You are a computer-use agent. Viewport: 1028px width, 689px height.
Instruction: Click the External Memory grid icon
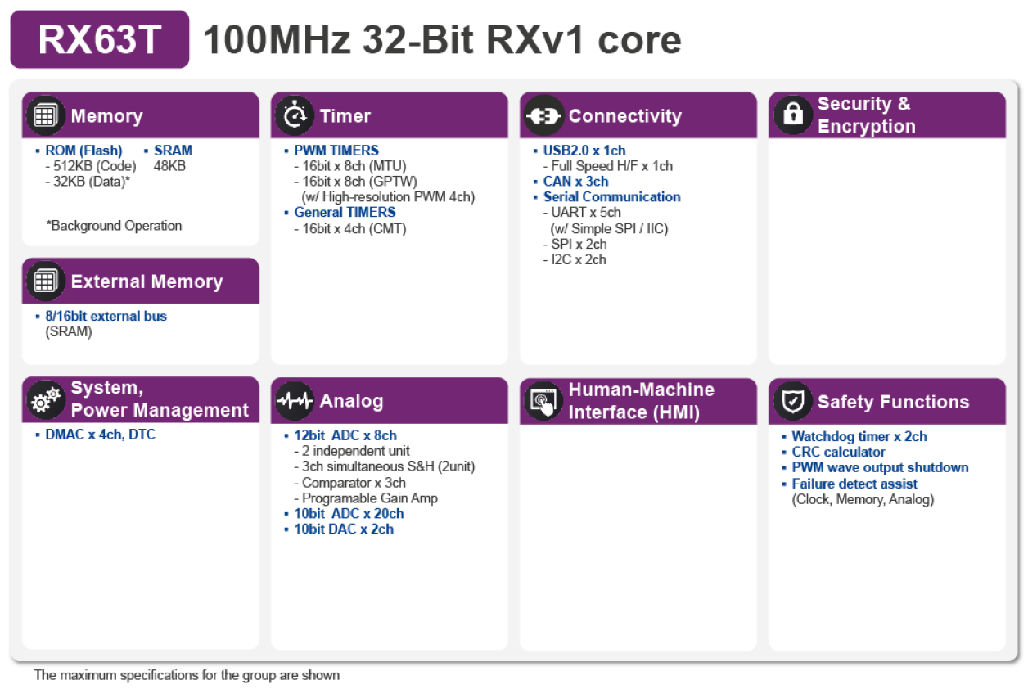[45, 280]
